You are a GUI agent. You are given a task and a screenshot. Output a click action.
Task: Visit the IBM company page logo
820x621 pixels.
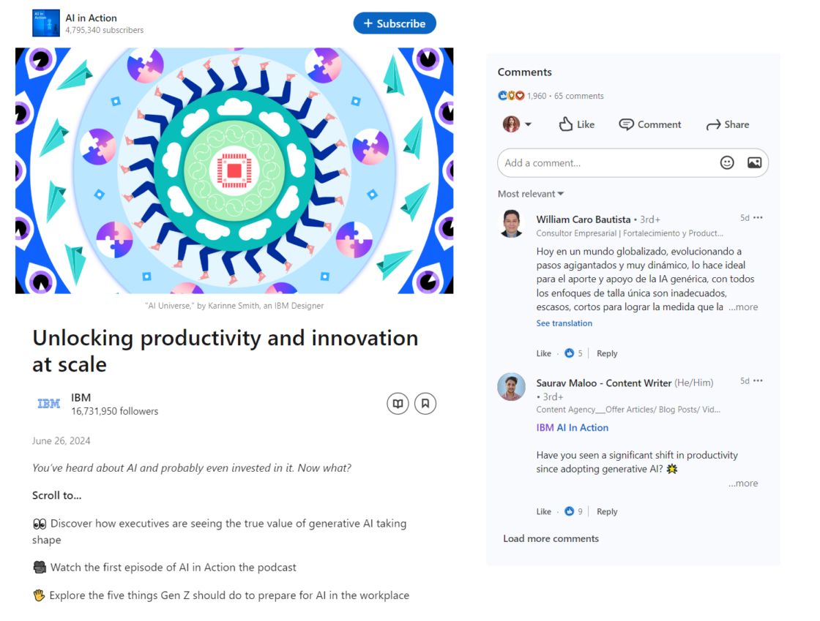[48, 403]
